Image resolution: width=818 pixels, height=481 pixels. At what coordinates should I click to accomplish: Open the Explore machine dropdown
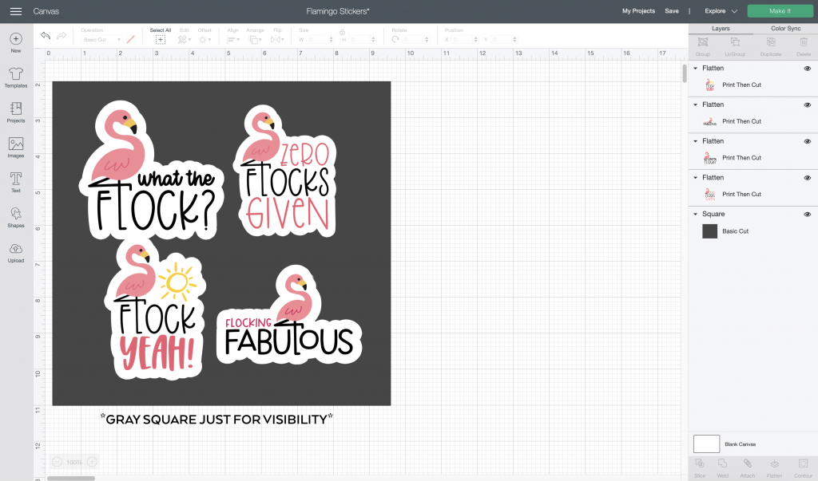click(x=721, y=11)
